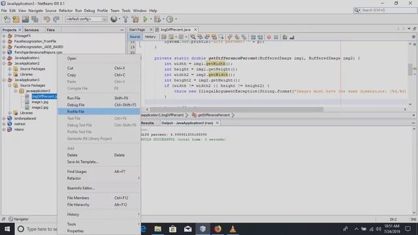Open VLC media player from the taskbar
418x235 pixels.
(233, 229)
